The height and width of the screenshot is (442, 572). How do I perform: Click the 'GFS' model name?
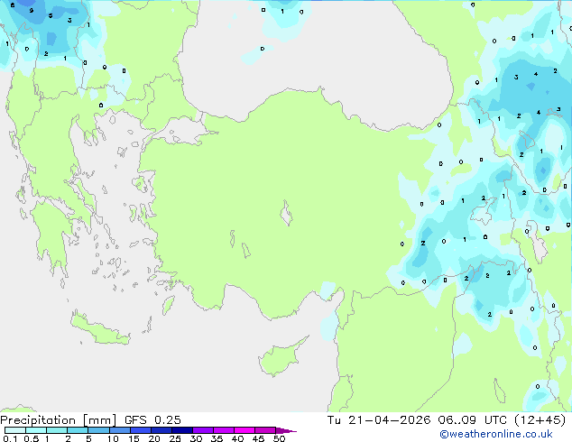(135, 420)
